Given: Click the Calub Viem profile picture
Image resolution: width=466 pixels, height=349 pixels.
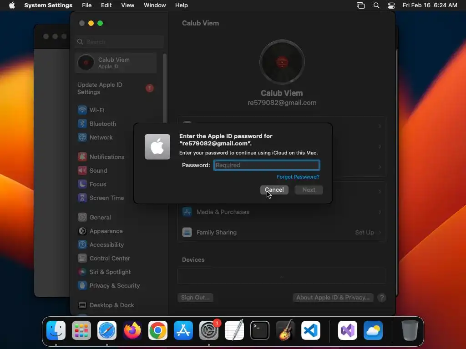Looking at the screenshot, I should pyautogui.click(x=282, y=62).
